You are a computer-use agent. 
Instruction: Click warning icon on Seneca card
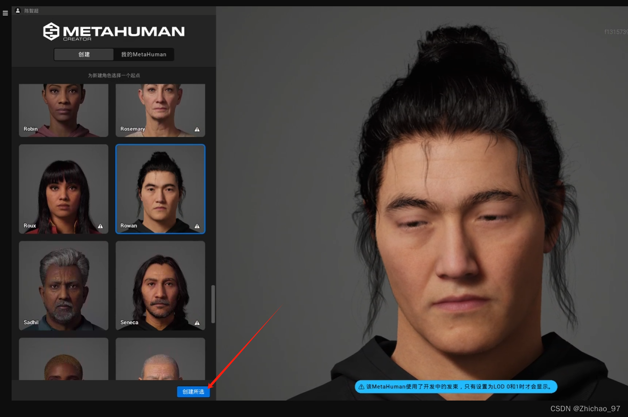(x=197, y=323)
